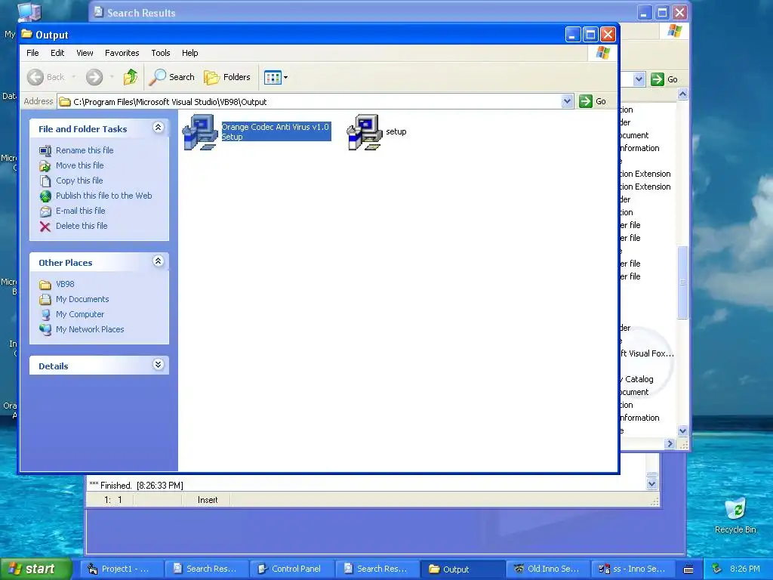This screenshot has height=580, width=773.
Task: Click the 'setup' file name
Action: tap(396, 131)
